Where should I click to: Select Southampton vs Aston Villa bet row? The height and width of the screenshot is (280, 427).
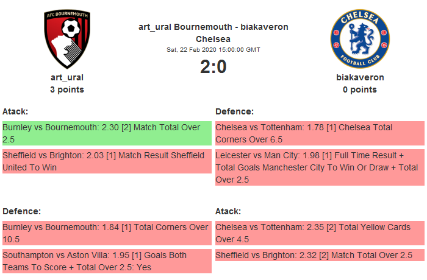[107, 261]
